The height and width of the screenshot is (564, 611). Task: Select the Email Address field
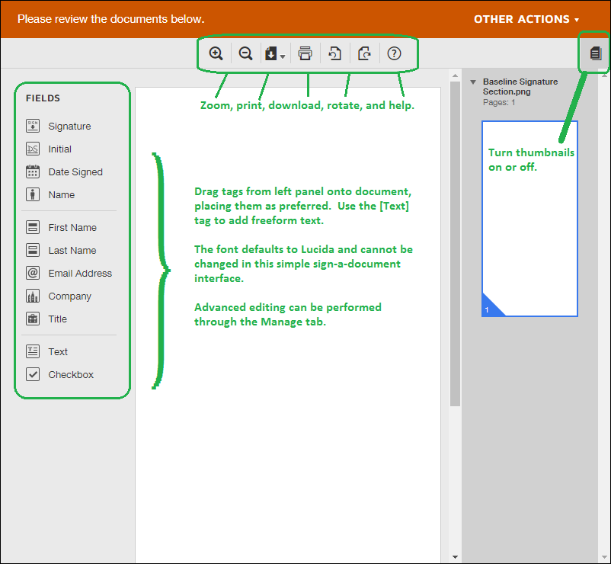click(x=79, y=274)
